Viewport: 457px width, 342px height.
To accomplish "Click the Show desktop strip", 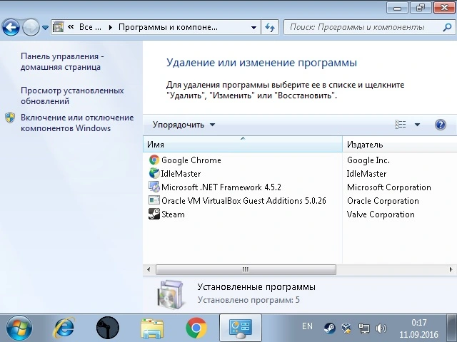I will (x=452, y=328).
